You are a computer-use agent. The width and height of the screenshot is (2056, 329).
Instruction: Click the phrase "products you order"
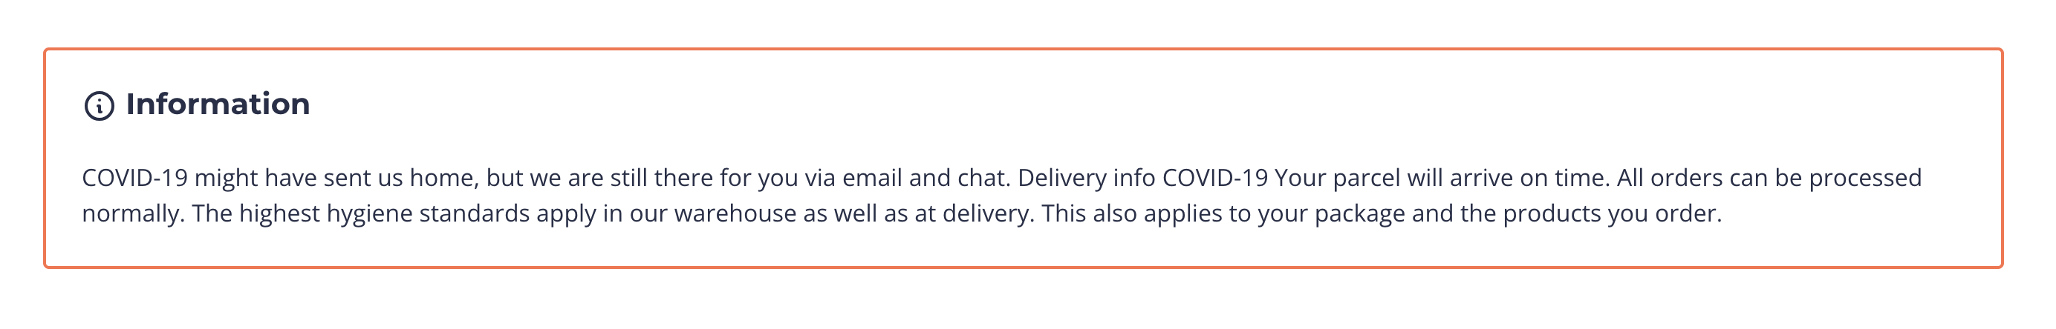pos(1610,213)
